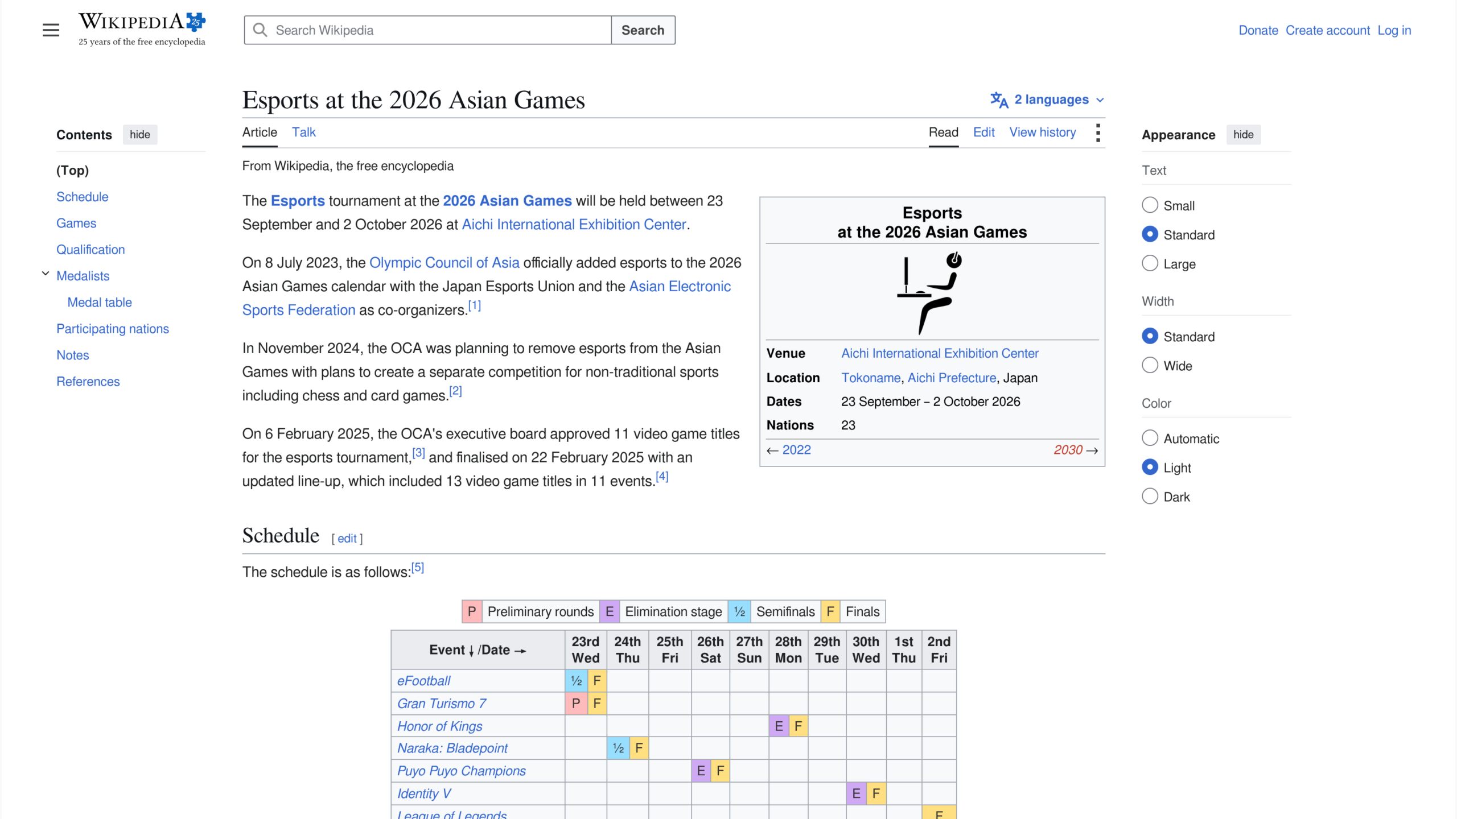Open the Honor of Kings link
The width and height of the screenshot is (1457, 819).
click(439, 726)
